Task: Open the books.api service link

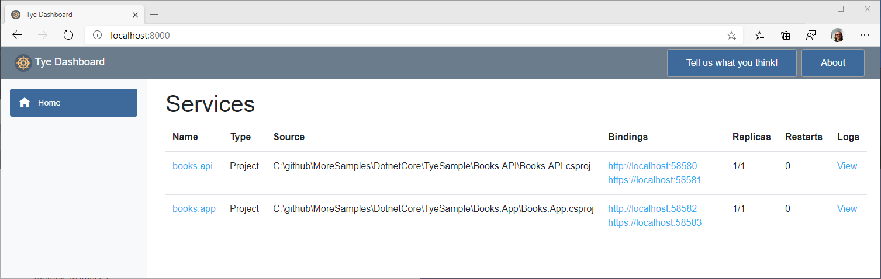Action: tap(192, 166)
